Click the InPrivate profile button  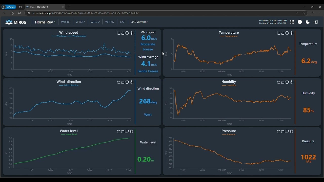[9, 7]
